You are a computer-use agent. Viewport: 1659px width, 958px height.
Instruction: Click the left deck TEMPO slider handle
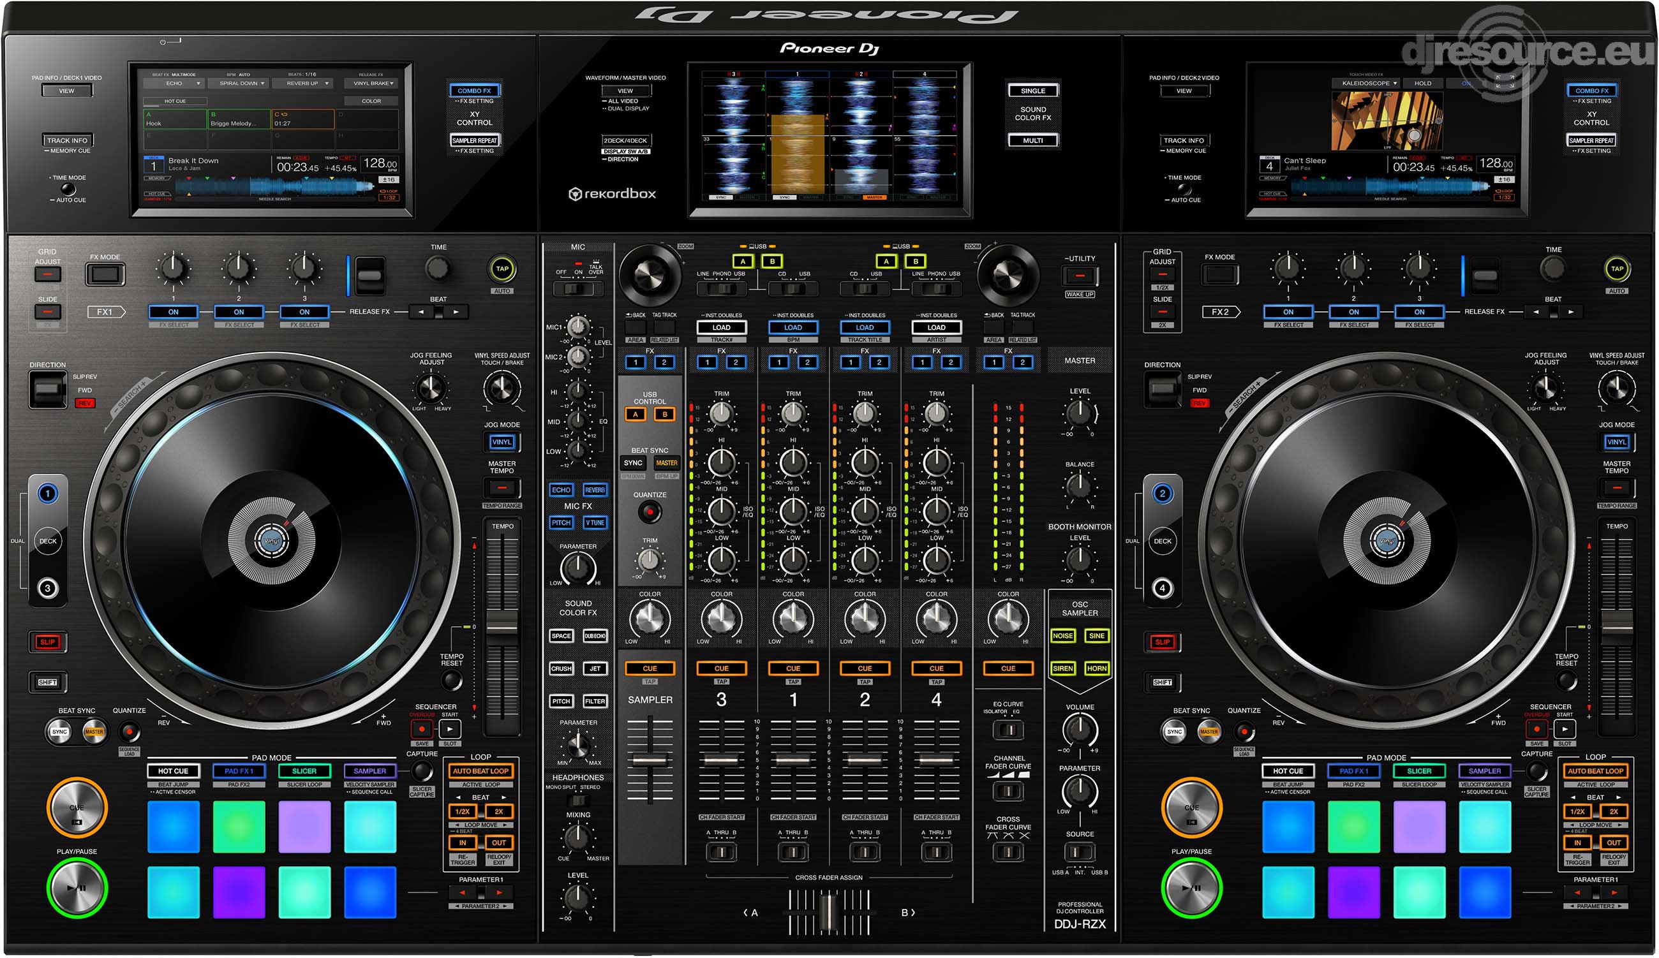coord(502,627)
